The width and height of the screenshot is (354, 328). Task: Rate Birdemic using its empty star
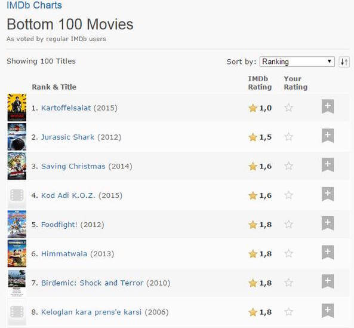(x=288, y=283)
